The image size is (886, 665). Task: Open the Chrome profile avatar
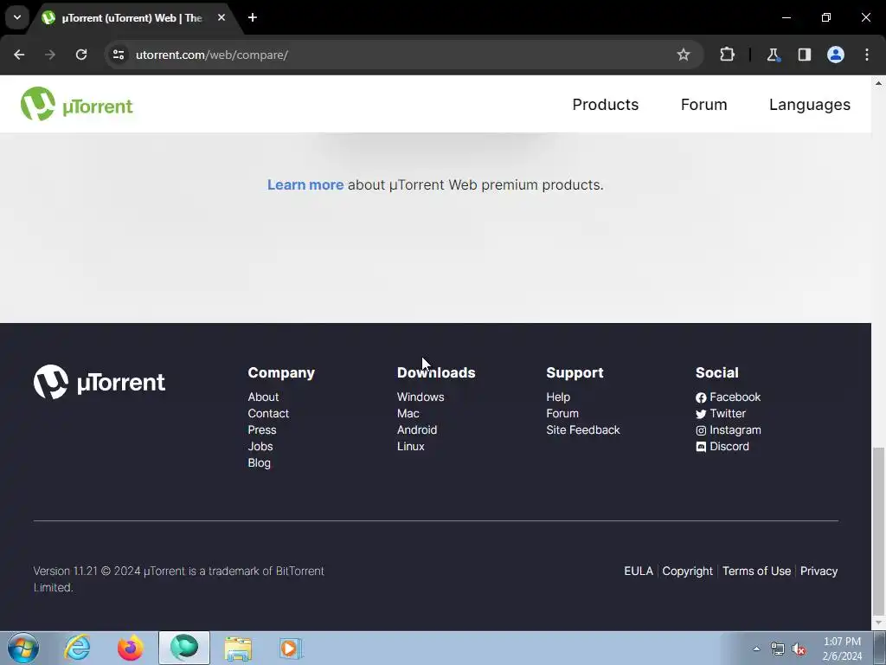click(x=836, y=55)
